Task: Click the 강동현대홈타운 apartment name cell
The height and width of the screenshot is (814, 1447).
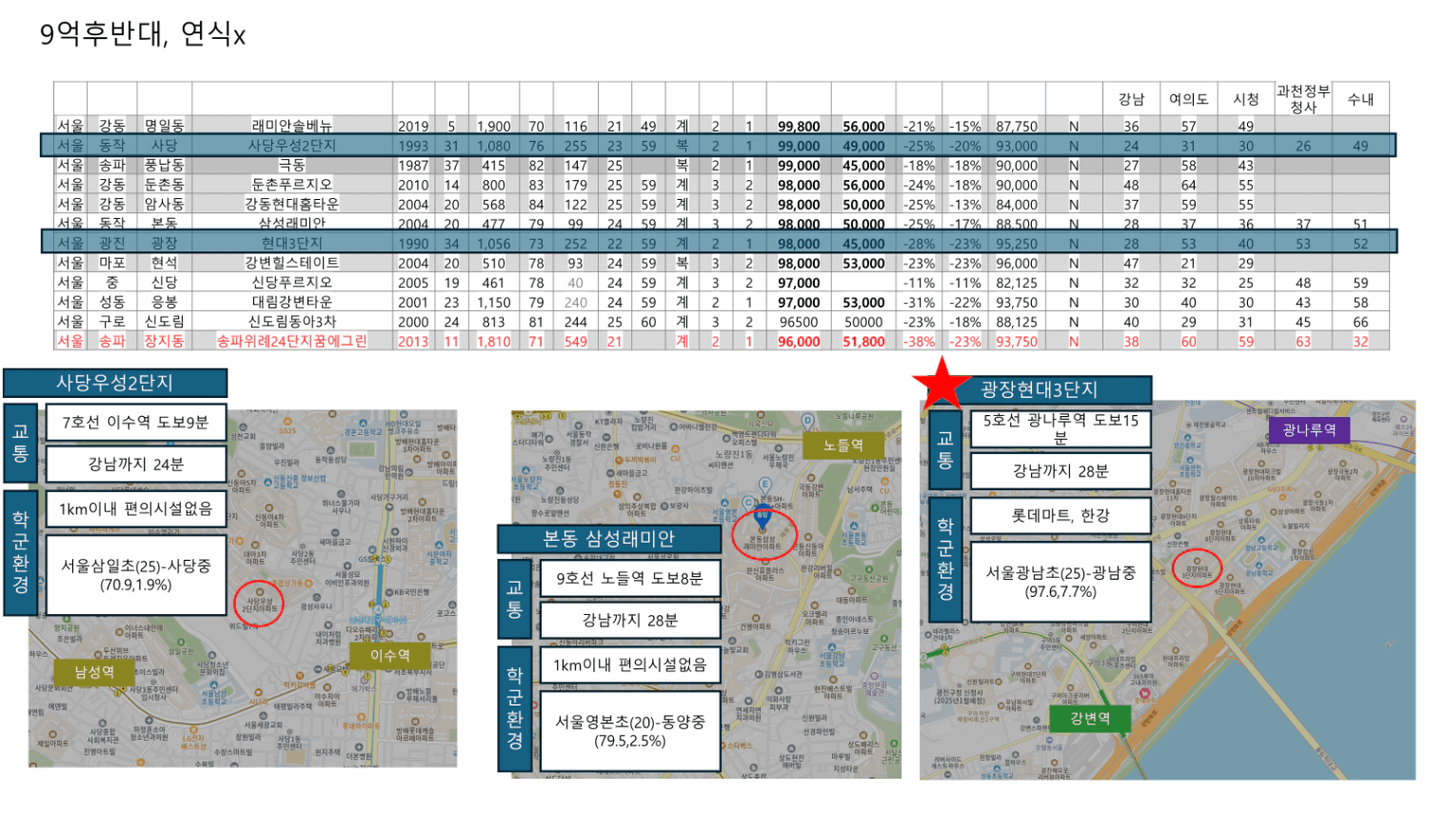Action: (x=292, y=204)
